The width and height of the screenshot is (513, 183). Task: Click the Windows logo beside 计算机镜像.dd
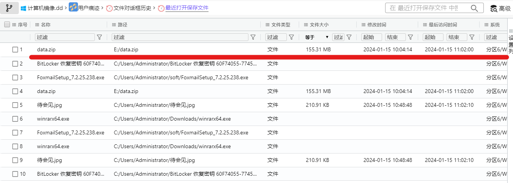click(23, 8)
